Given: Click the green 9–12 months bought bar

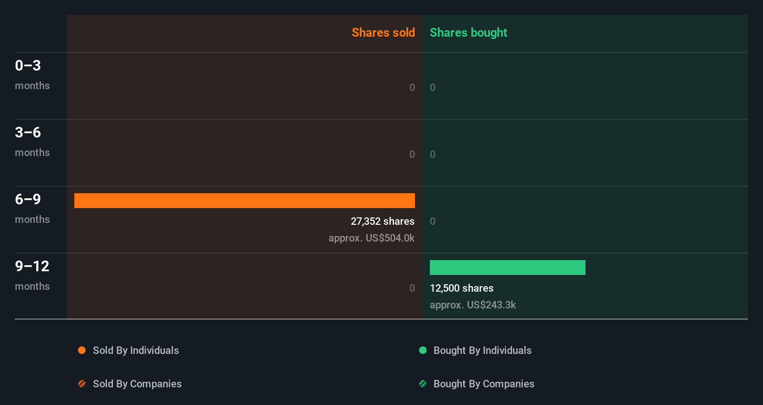Looking at the screenshot, I should (x=507, y=268).
